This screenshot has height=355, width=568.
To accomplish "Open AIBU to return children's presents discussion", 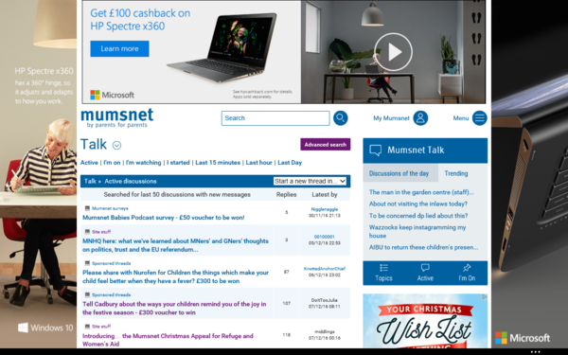I will (x=423, y=247).
